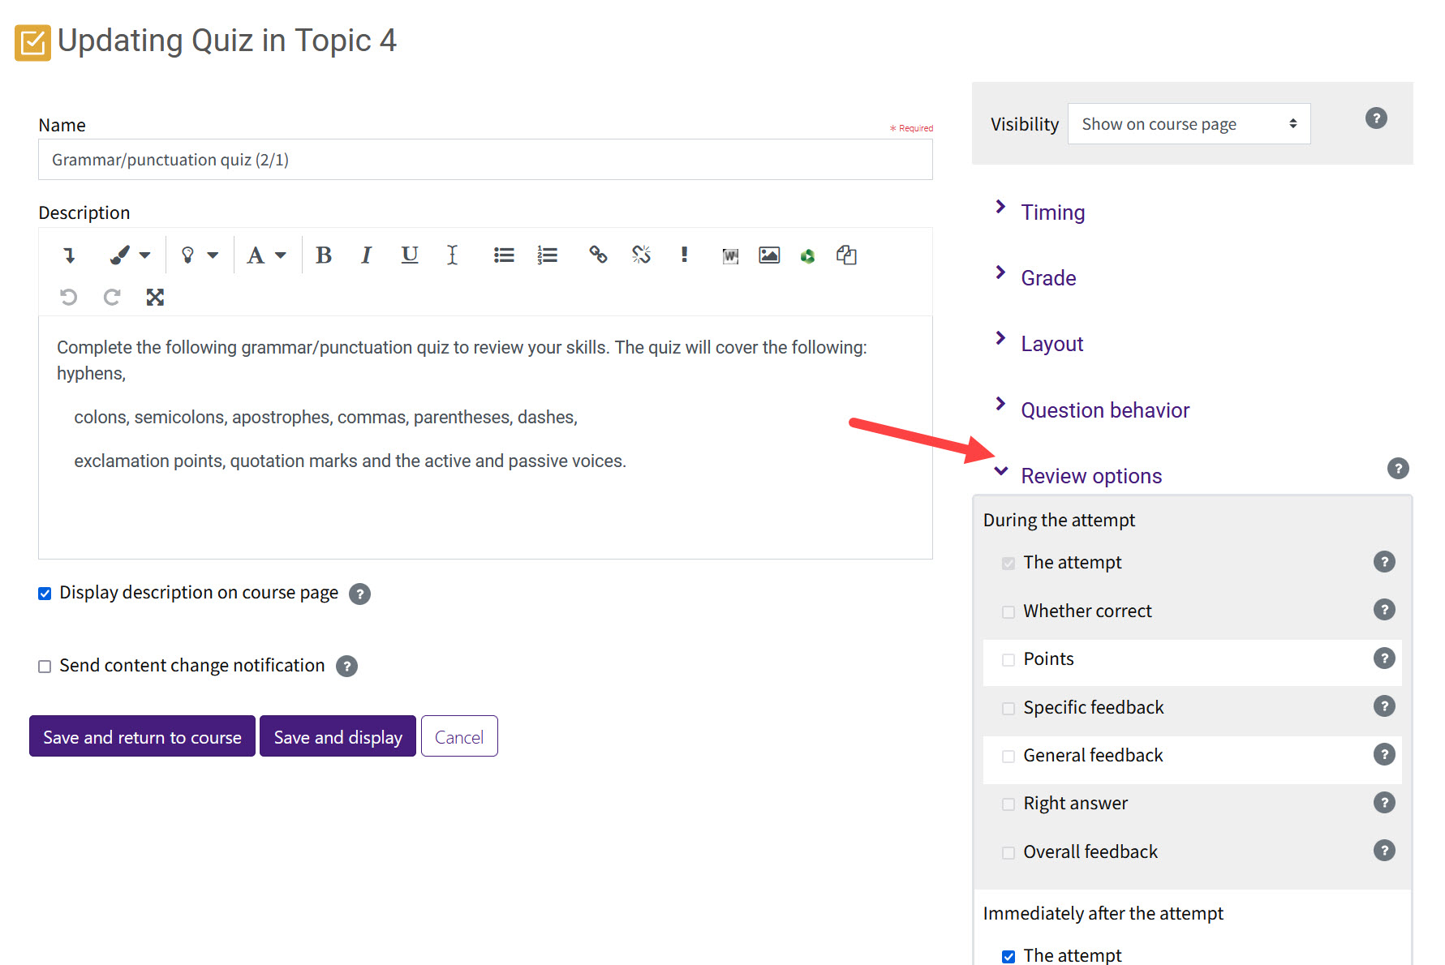Expand the Timing section
The image size is (1445, 965).
1052,212
